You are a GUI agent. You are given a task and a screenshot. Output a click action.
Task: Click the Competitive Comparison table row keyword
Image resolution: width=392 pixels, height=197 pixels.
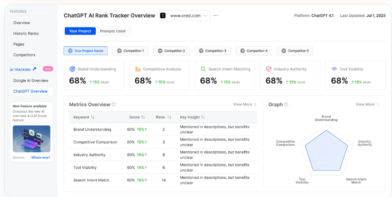pyautogui.click(x=95, y=142)
